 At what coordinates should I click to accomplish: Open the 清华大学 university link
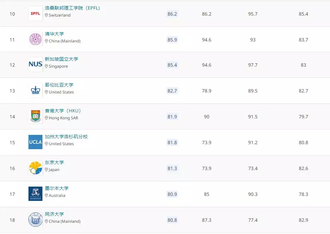54,34
